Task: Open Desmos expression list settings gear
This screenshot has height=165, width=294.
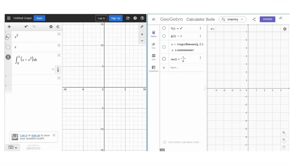Action: coord(51,27)
